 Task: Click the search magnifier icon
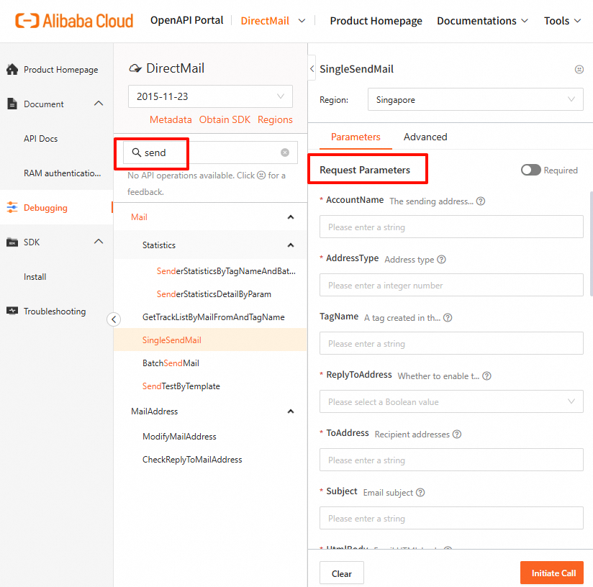[136, 153]
